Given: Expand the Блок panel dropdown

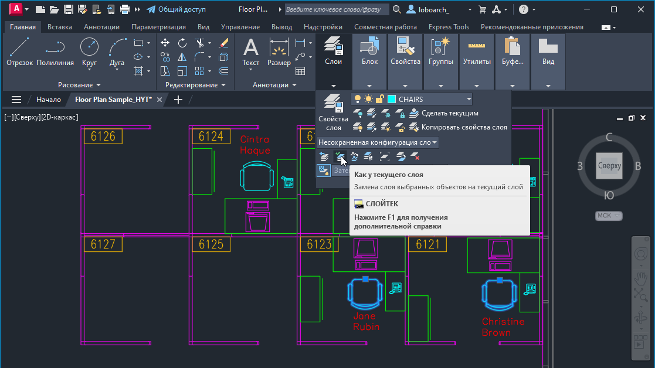Looking at the screenshot, I should (369, 86).
